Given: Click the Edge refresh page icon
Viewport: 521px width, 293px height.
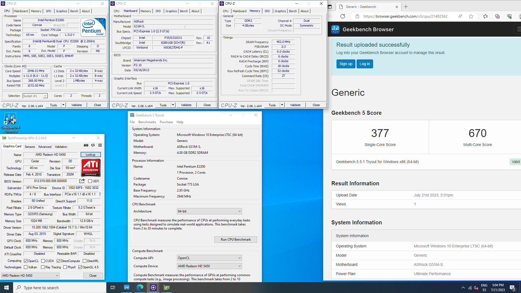Looking at the screenshot, I should 343,16.
